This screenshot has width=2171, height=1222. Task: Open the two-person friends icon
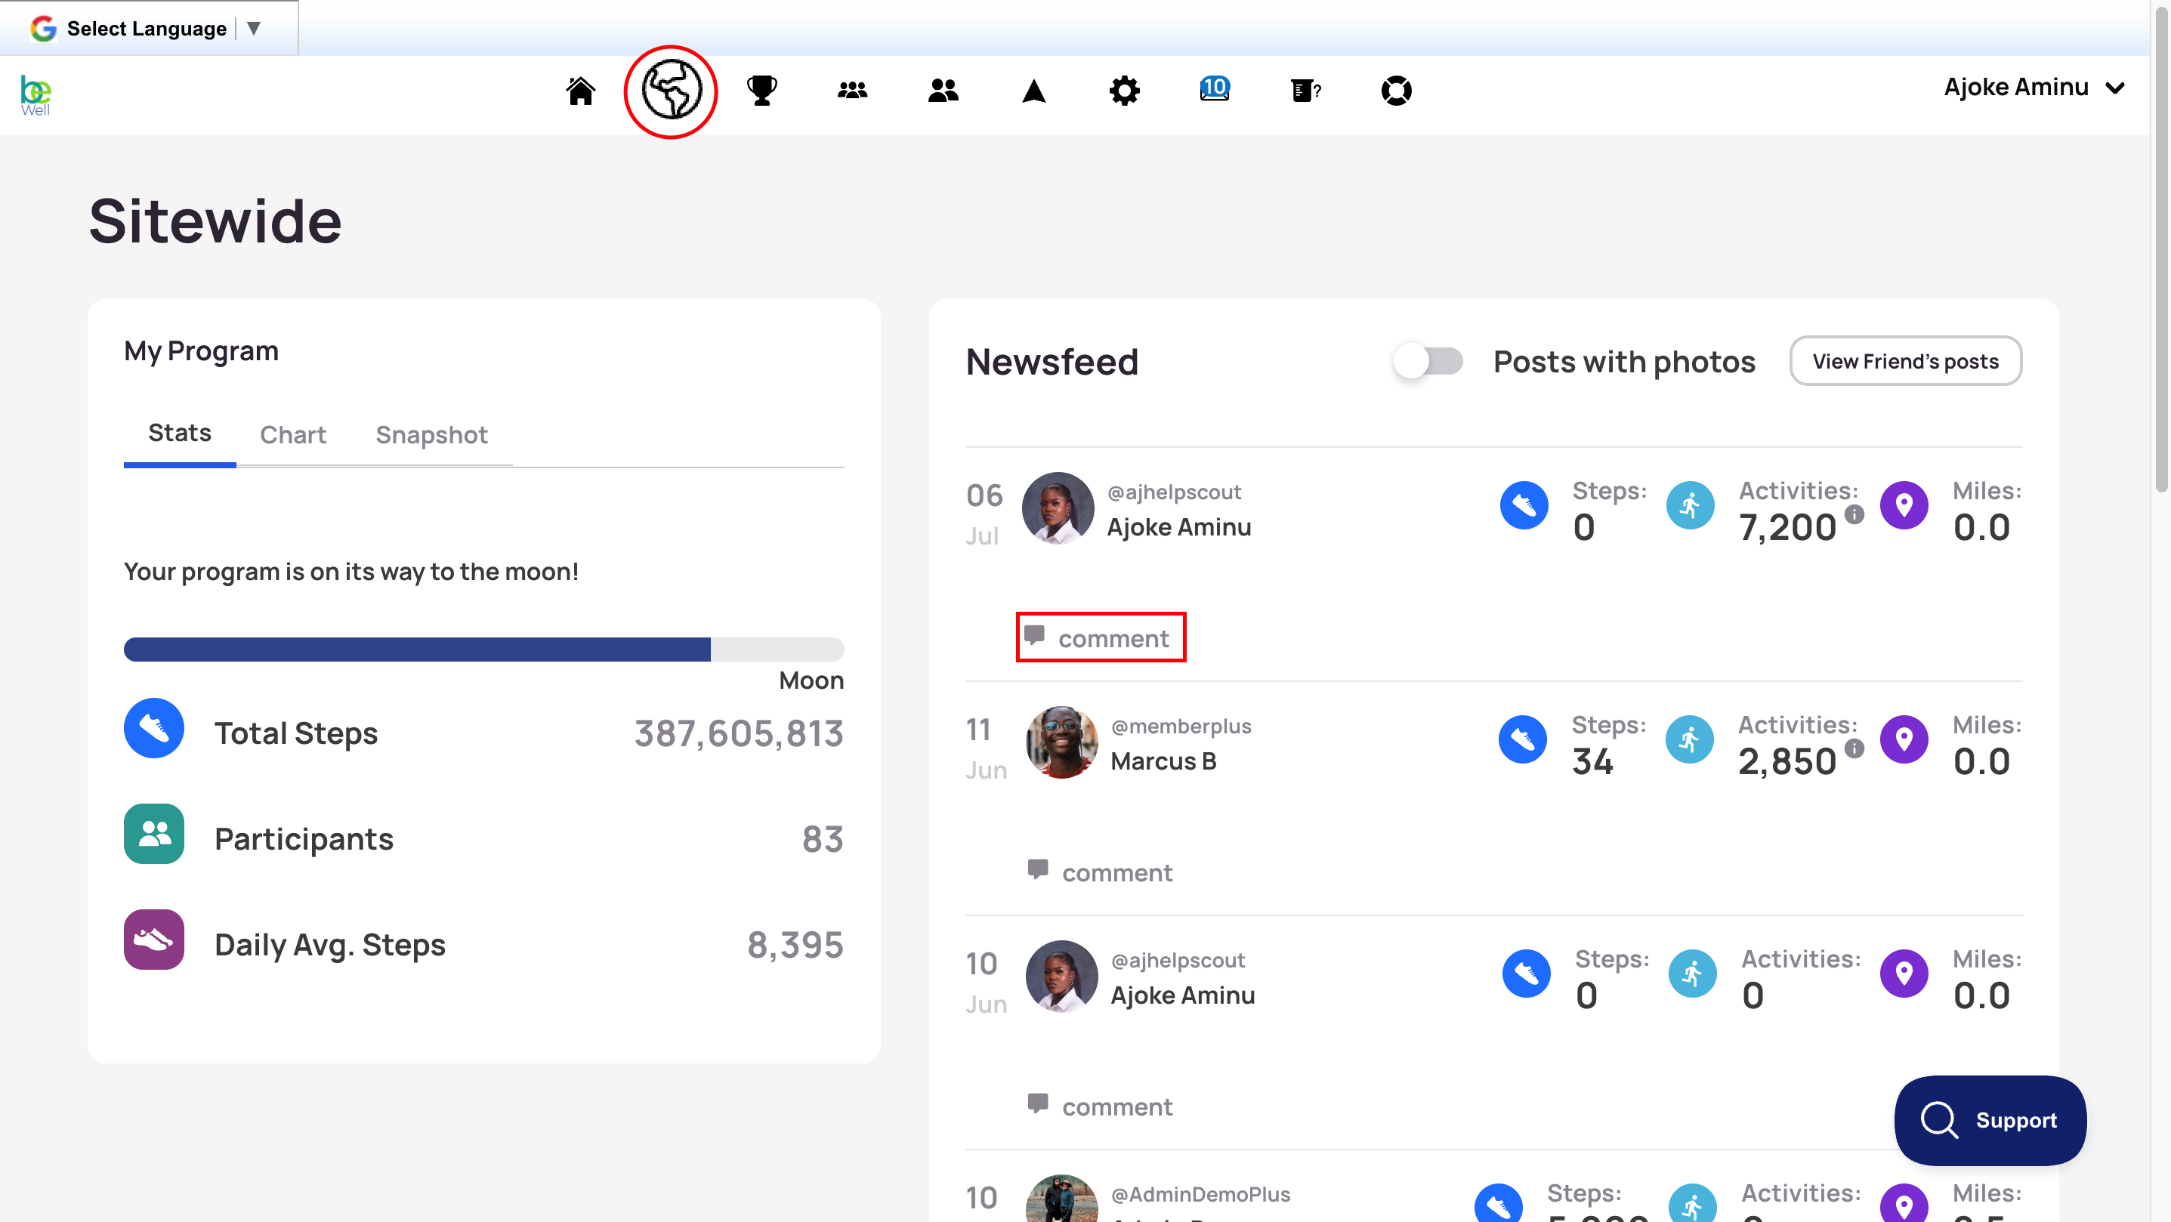[x=943, y=90]
